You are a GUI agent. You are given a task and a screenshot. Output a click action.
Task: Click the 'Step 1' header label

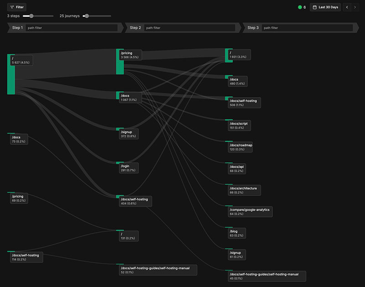tap(17, 28)
